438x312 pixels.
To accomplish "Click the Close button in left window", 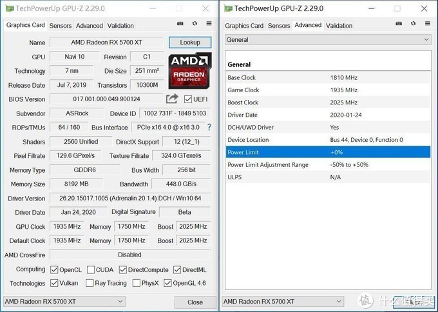I will click(x=195, y=302).
